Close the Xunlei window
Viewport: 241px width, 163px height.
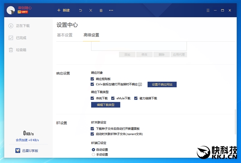pos(230,10)
